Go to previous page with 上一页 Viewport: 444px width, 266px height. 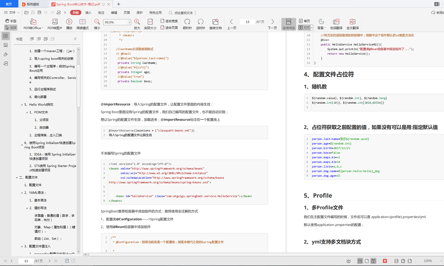(x=232, y=24)
